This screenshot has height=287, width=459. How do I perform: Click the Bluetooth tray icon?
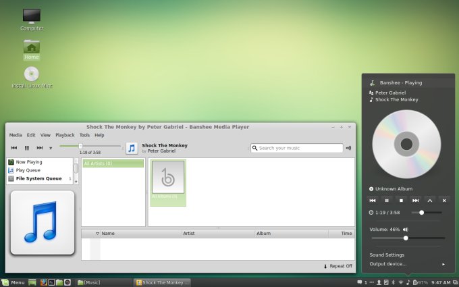click(x=393, y=282)
